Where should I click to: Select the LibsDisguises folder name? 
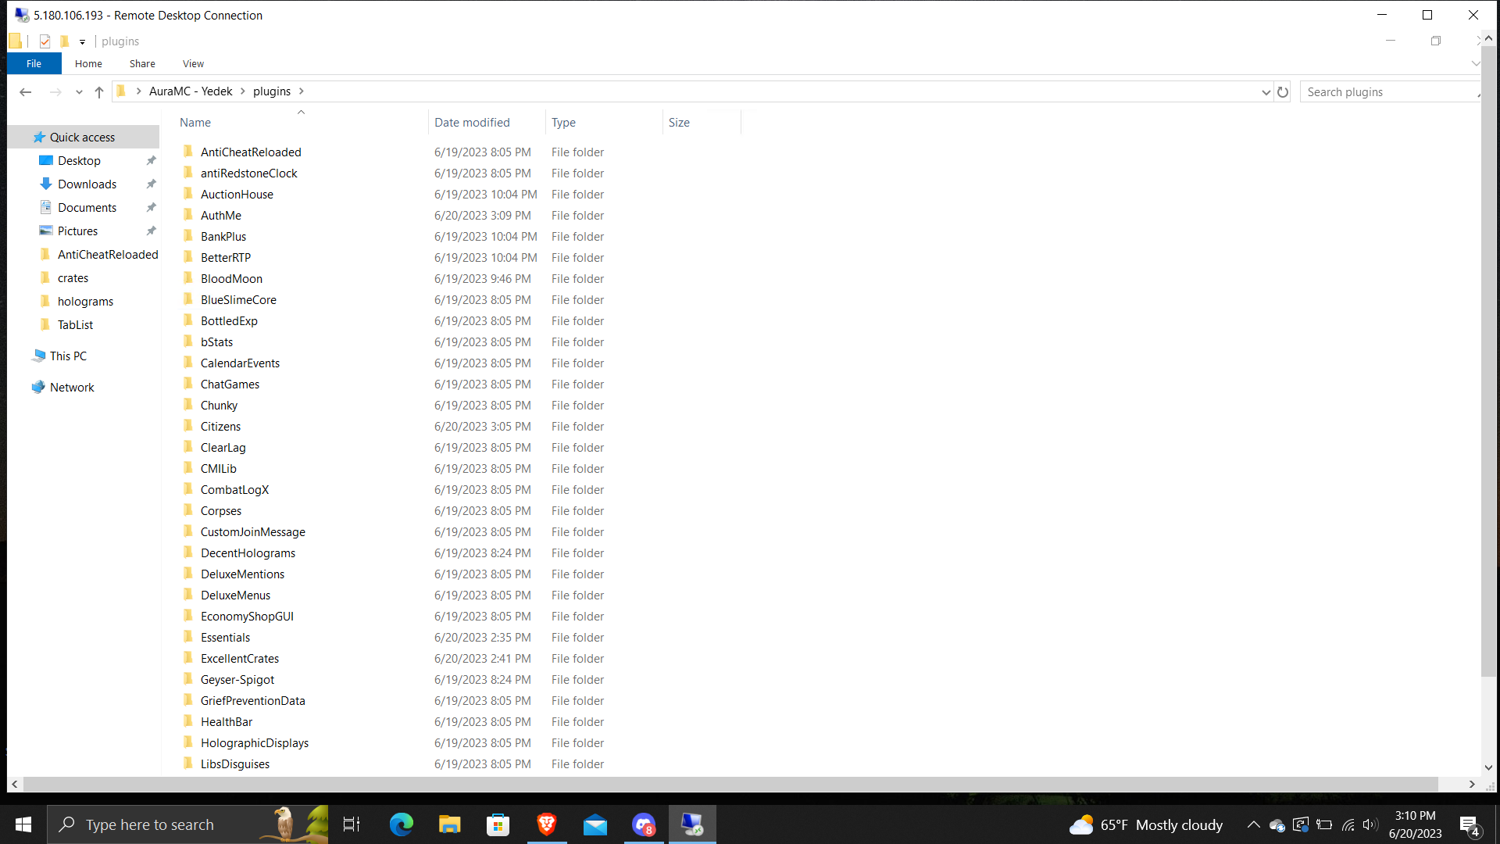(234, 764)
